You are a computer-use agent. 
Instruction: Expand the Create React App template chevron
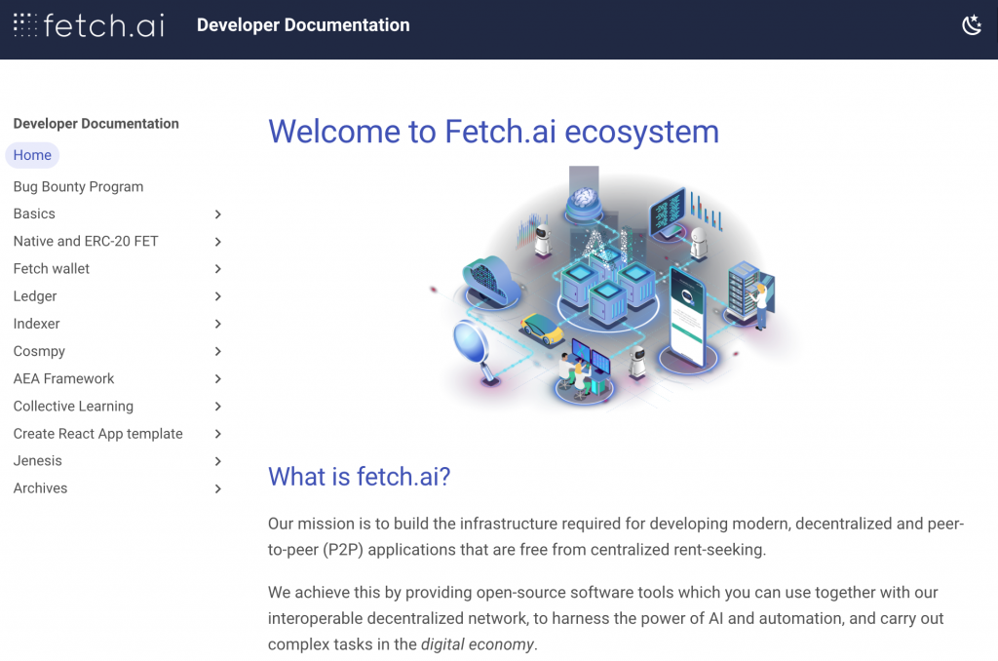(217, 433)
